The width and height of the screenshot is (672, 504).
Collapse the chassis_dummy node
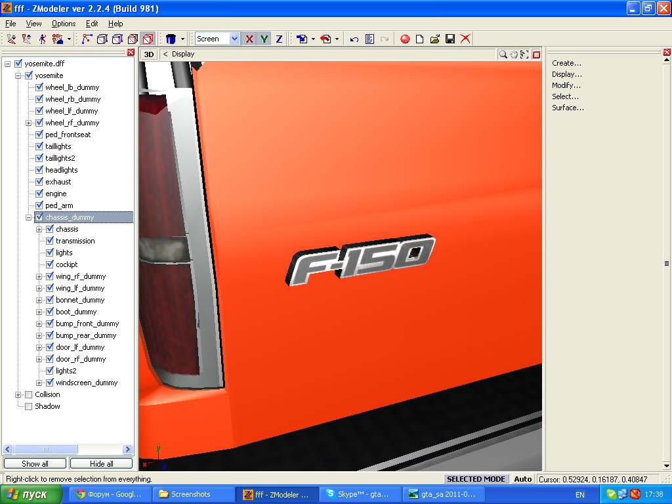click(x=29, y=218)
